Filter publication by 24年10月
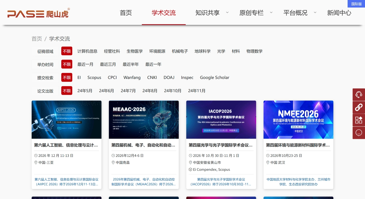Image resolution: width=365 pixels, height=199 pixels. (173, 91)
